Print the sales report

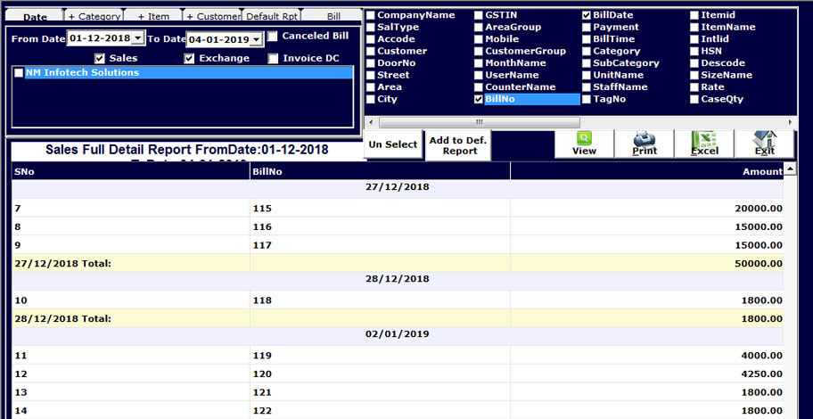click(644, 144)
